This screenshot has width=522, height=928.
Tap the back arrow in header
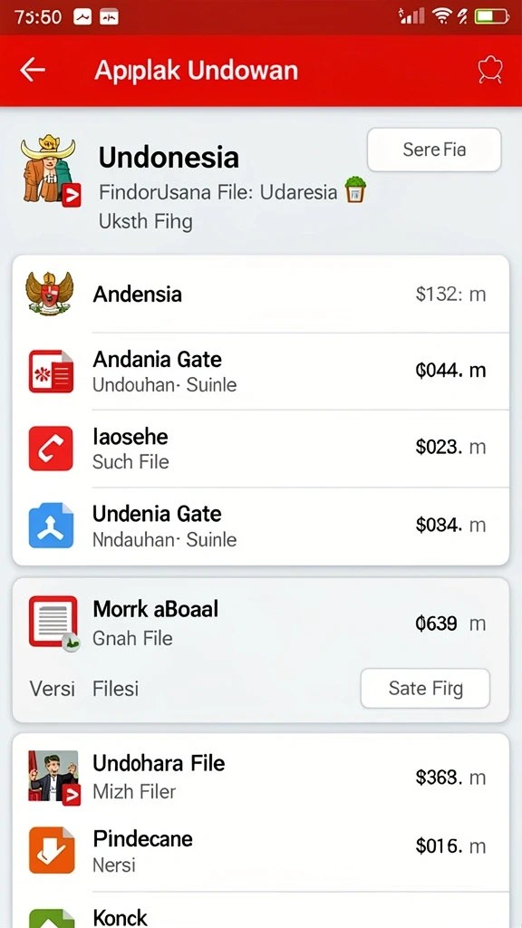click(33, 70)
